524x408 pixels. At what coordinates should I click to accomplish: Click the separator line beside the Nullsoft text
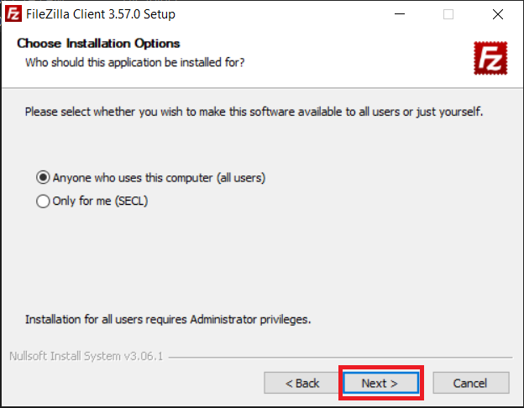340,358
